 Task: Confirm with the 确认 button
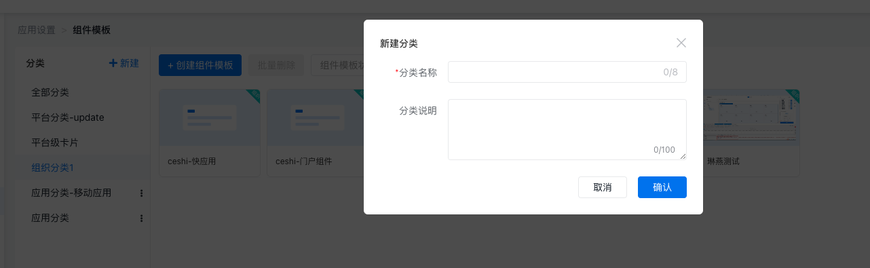coord(662,187)
